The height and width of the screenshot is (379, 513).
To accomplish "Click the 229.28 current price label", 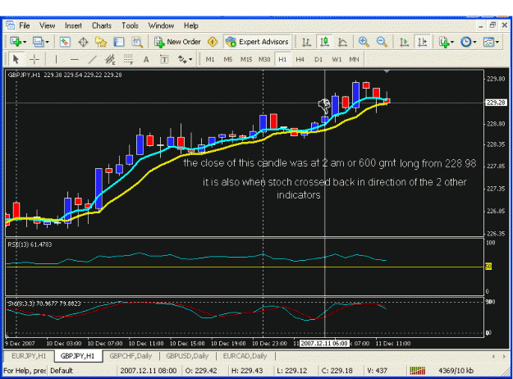I will coord(496,103).
